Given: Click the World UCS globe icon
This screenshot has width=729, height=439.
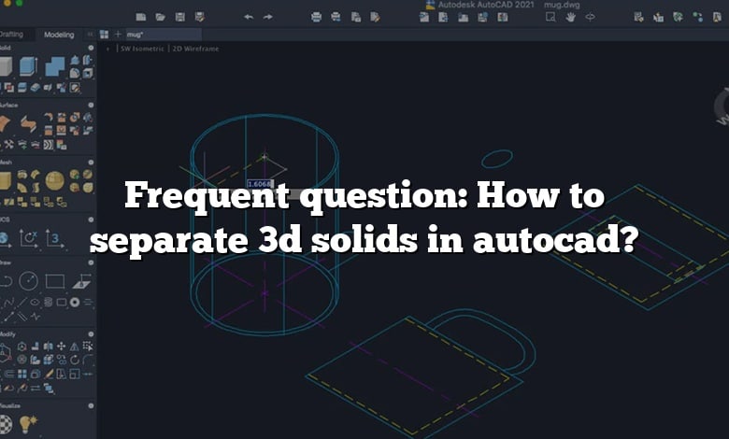Looking at the screenshot, I should point(4,238).
